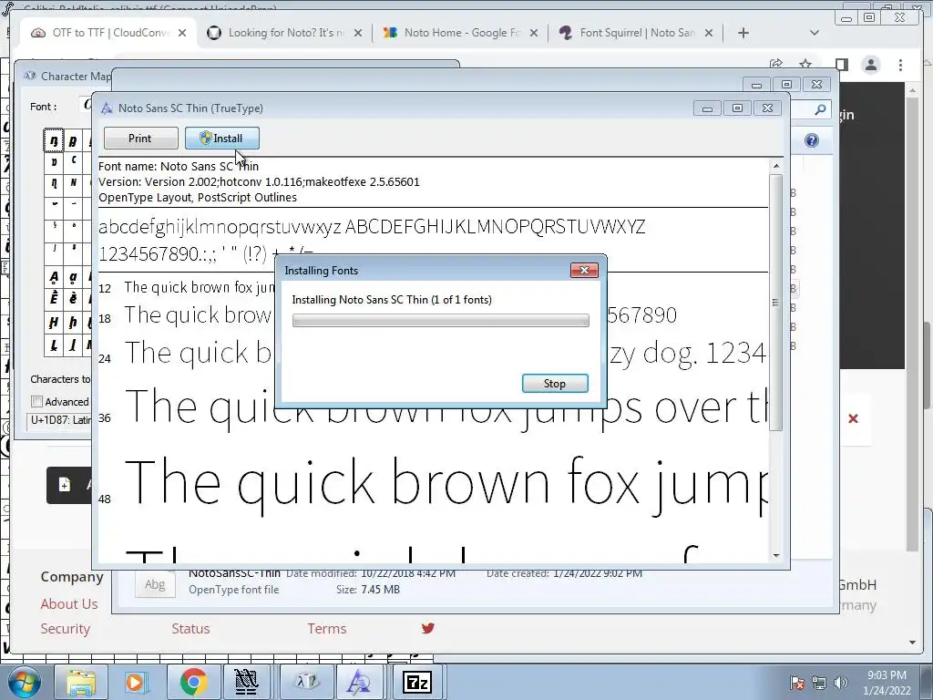Open the Windows Start menu
The width and height of the screenshot is (933, 700).
point(24,682)
